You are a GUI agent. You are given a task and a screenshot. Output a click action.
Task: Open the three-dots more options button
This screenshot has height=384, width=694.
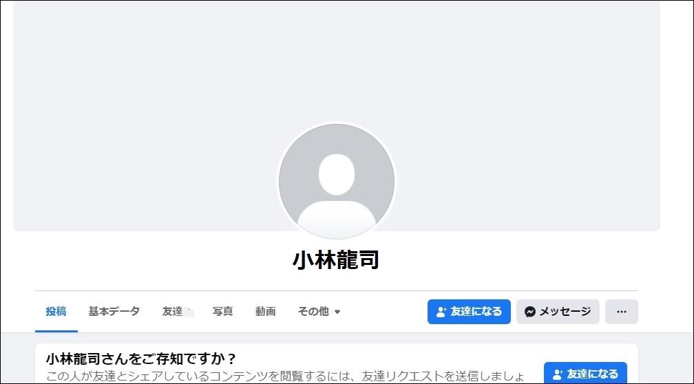tap(622, 312)
